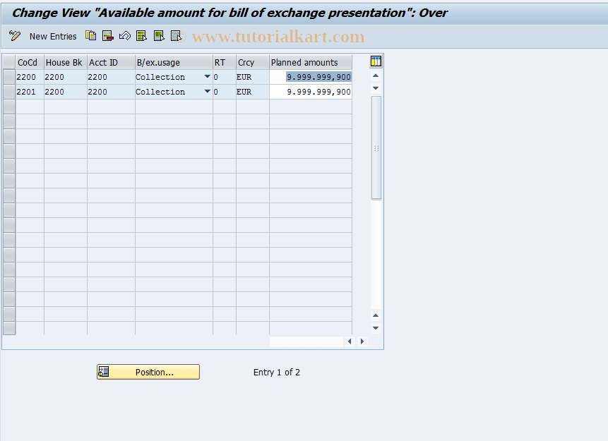
Task: Click the House Bk column header
Action: coord(64,62)
